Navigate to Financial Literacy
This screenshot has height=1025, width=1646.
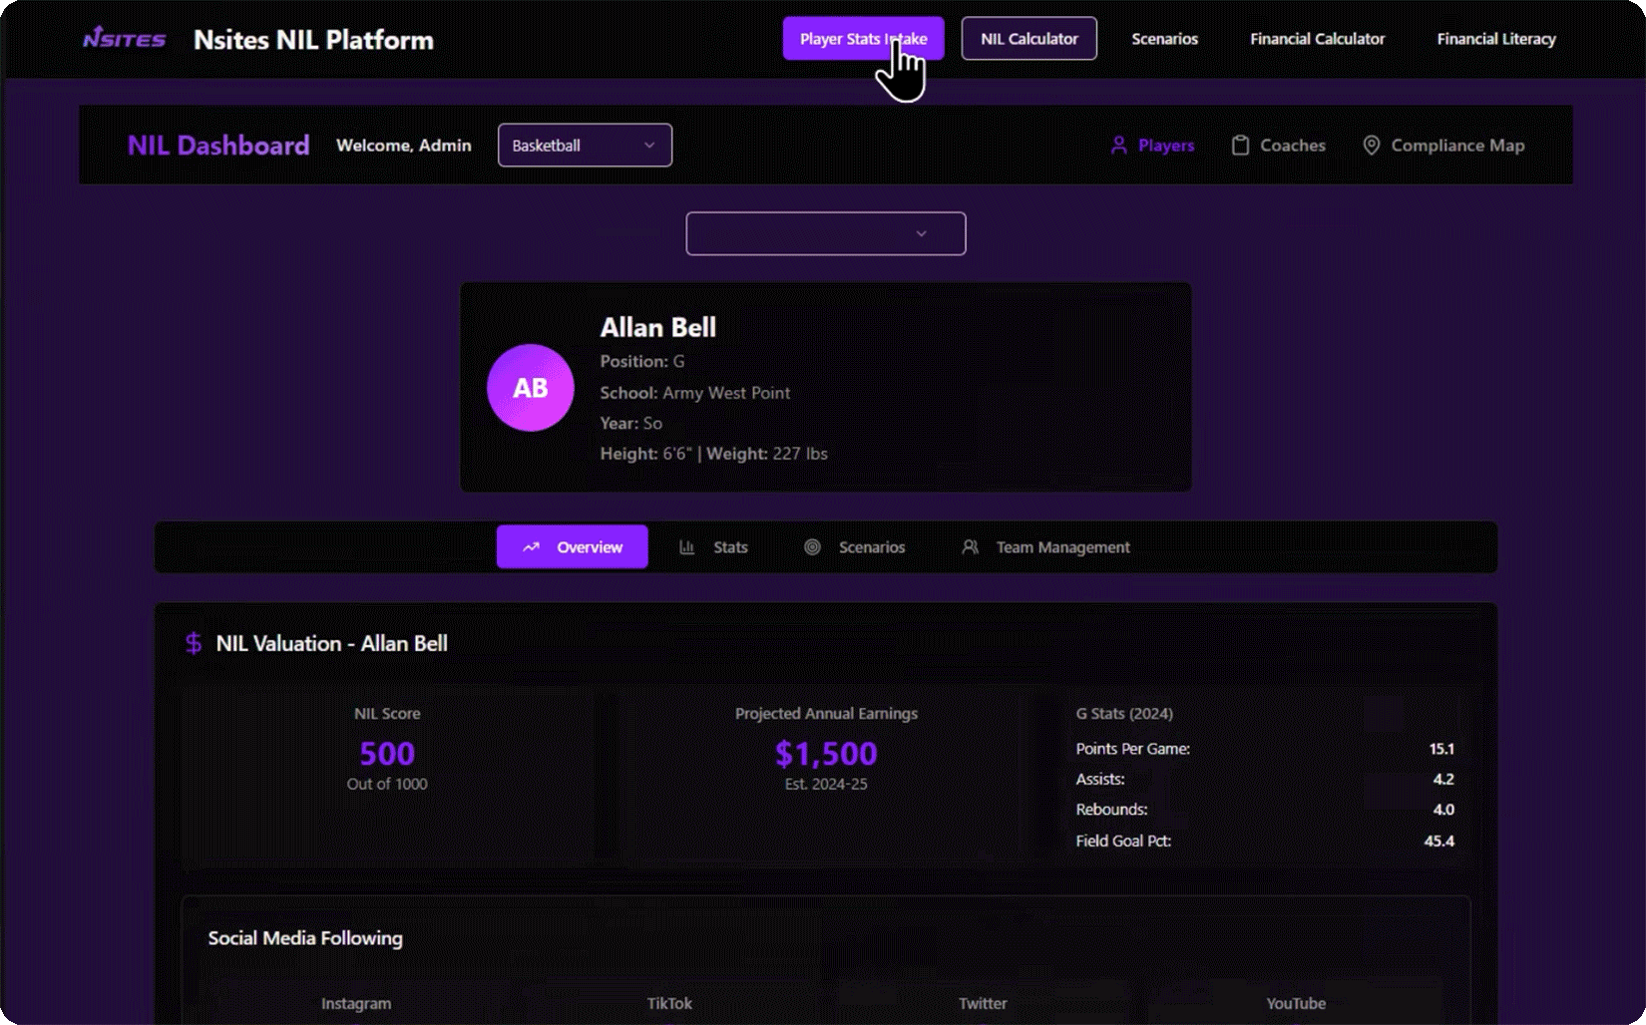click(1495, 39)
